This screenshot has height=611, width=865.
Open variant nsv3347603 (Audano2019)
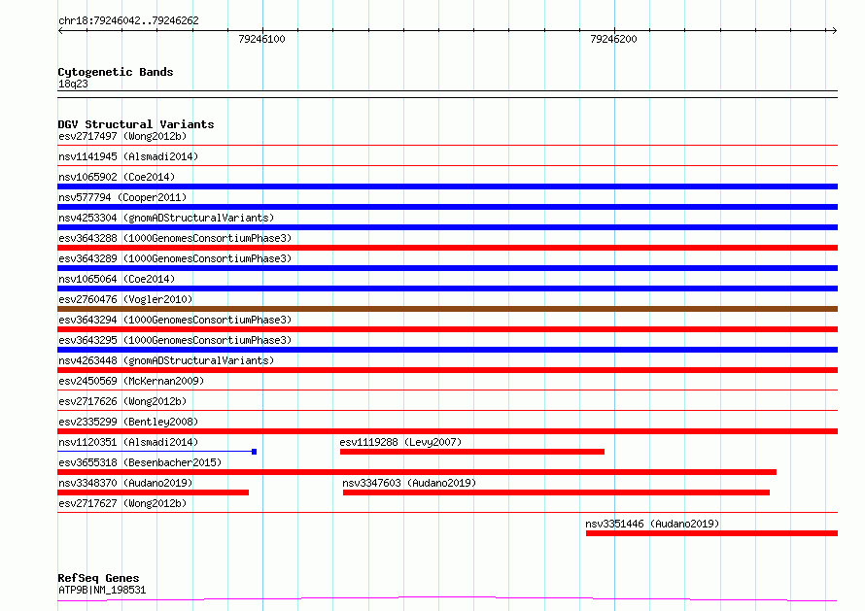409,483
